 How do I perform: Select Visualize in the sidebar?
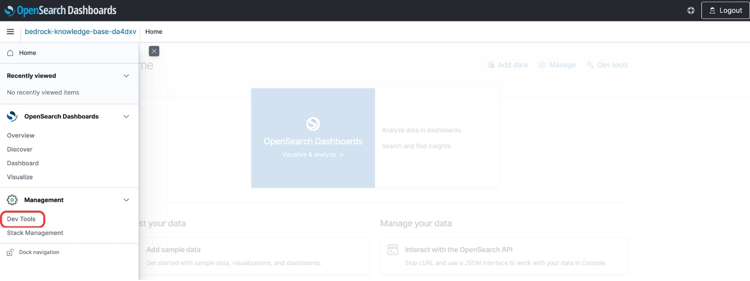(x=20, y=177)
